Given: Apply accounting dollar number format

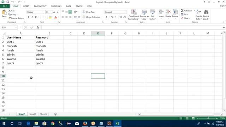Looking at the screenshot, I should (x=107, y=17).
